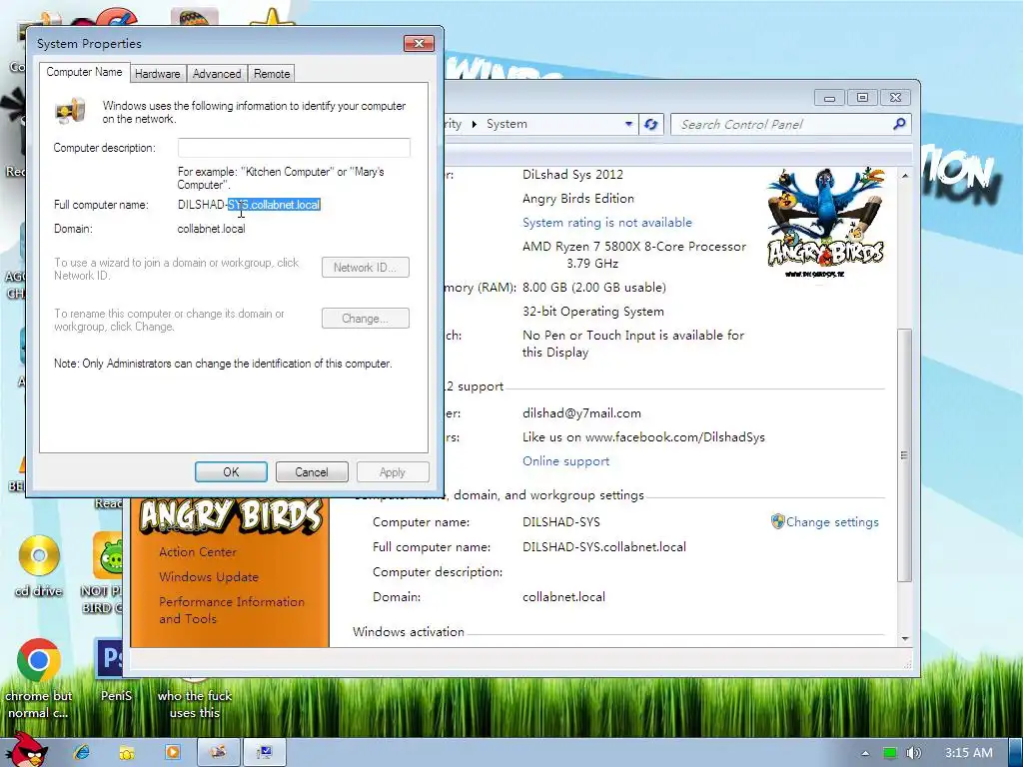Click Cancel in System Properties
1023x767 pixels.
click(312, 472)
